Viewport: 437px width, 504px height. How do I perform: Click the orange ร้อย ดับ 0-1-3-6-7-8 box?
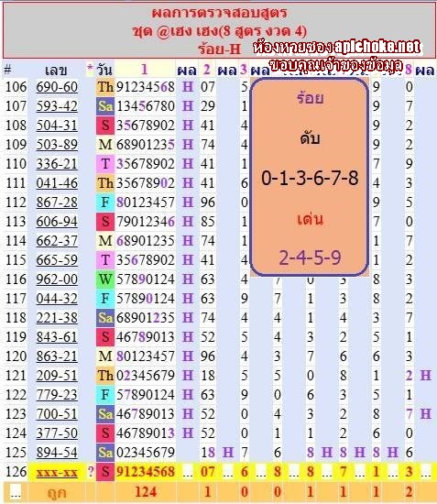pyautogui.click(x=309, y=177)
